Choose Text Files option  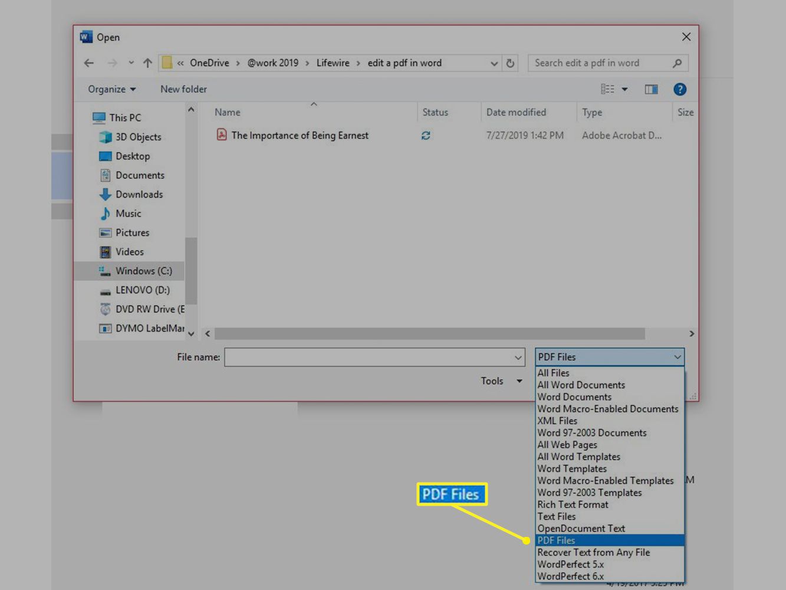coord(610,516)
